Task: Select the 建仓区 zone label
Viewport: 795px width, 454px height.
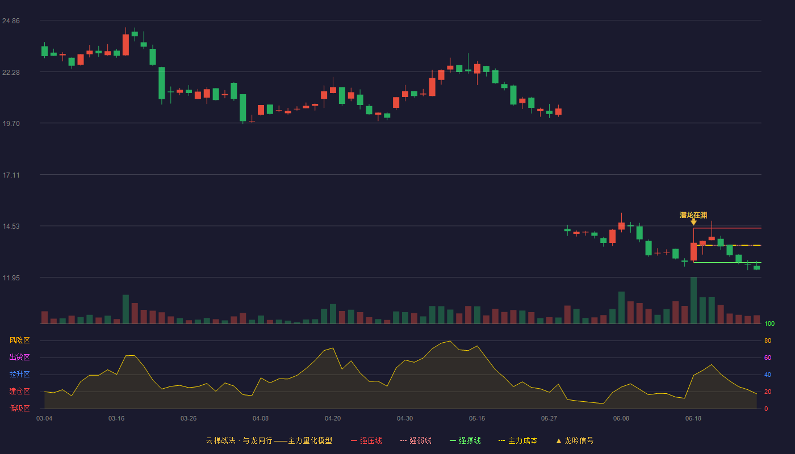Action: 19,392
